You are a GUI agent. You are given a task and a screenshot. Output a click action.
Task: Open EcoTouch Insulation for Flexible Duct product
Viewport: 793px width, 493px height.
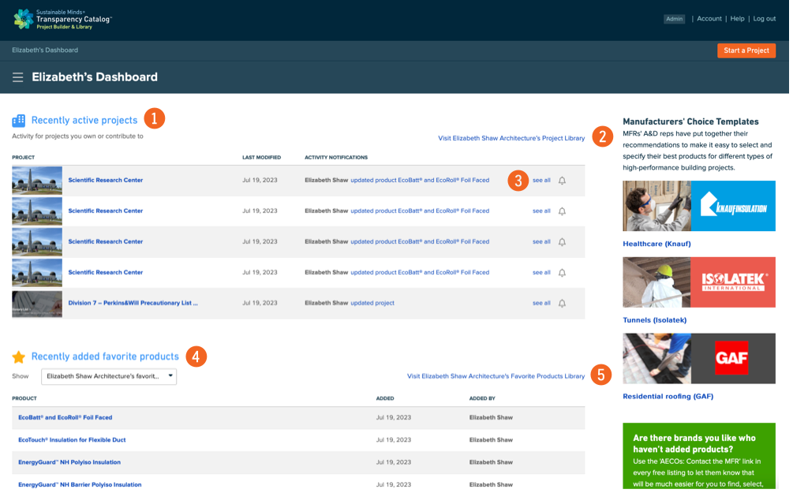(72, 440)
